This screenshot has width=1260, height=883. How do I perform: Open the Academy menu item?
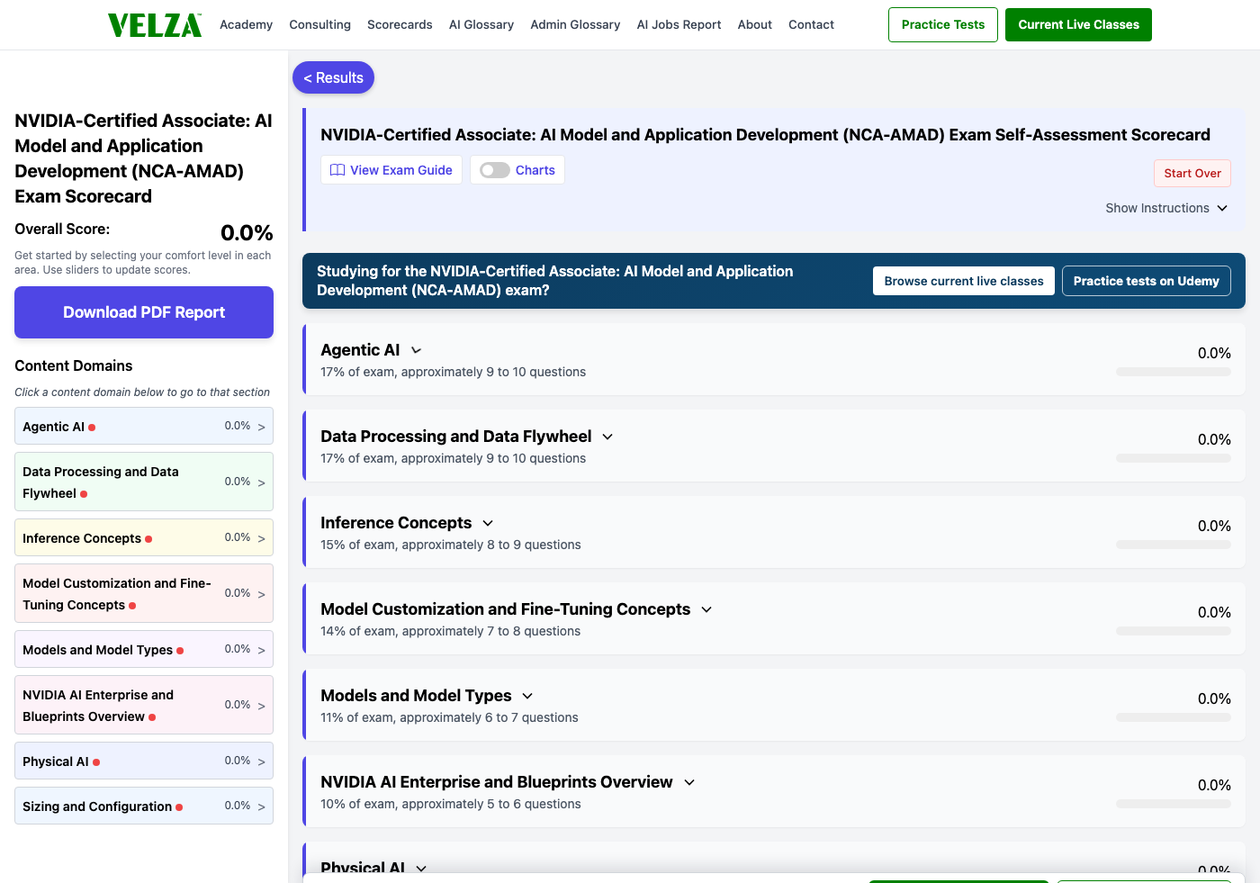[246, 24]
